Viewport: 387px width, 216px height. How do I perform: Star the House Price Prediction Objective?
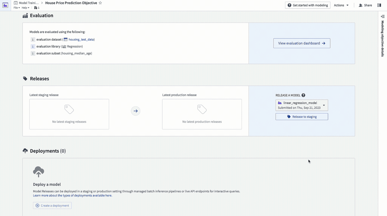coord(100,3)
